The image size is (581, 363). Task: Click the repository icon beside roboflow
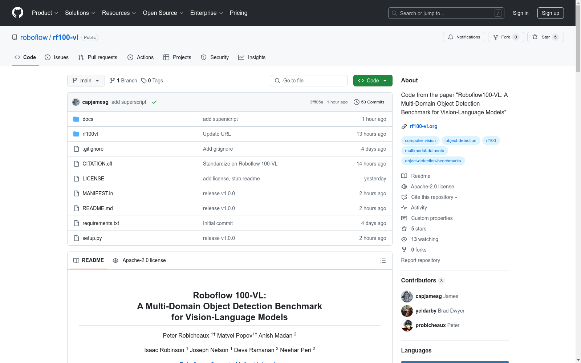[x=15, y=37]
